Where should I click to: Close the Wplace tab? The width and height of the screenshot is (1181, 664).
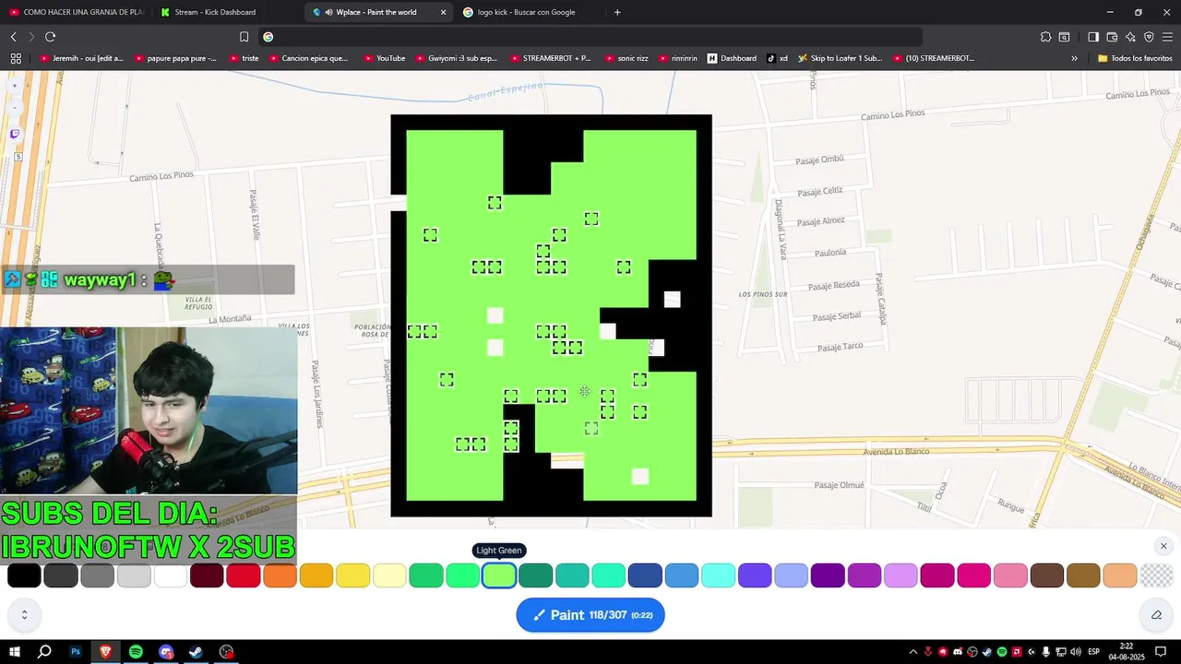[443, 12]
